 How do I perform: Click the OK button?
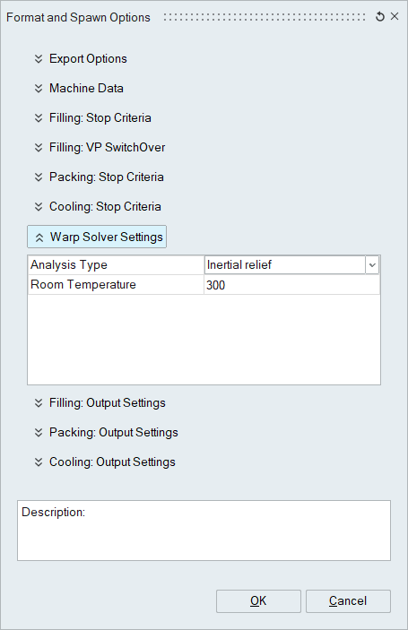click(x=258, y=601)
